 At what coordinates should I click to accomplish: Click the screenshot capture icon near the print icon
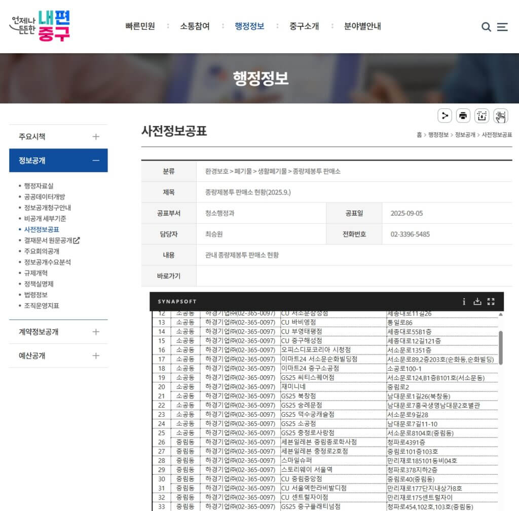[x=481, y=115]
